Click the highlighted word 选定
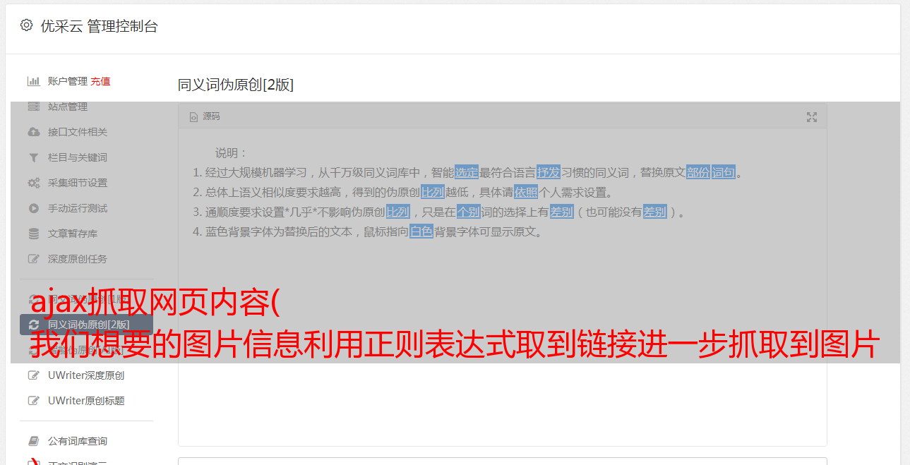Viewport: 910px width, 465px height. (467, 172)
